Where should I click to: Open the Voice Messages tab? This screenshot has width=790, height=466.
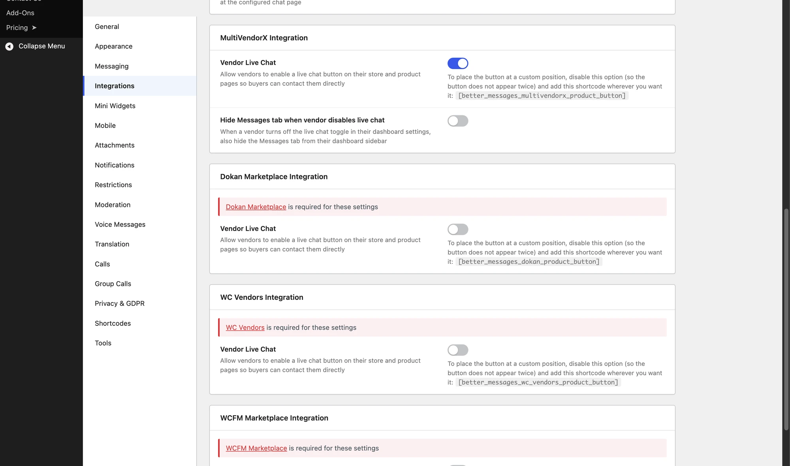(139, 224)
